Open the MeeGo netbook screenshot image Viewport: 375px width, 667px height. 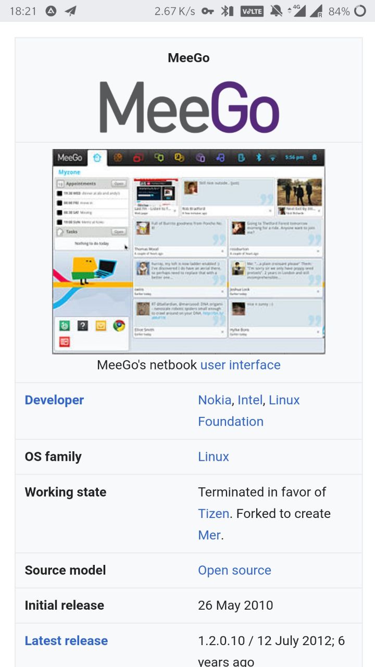[189, 251]
